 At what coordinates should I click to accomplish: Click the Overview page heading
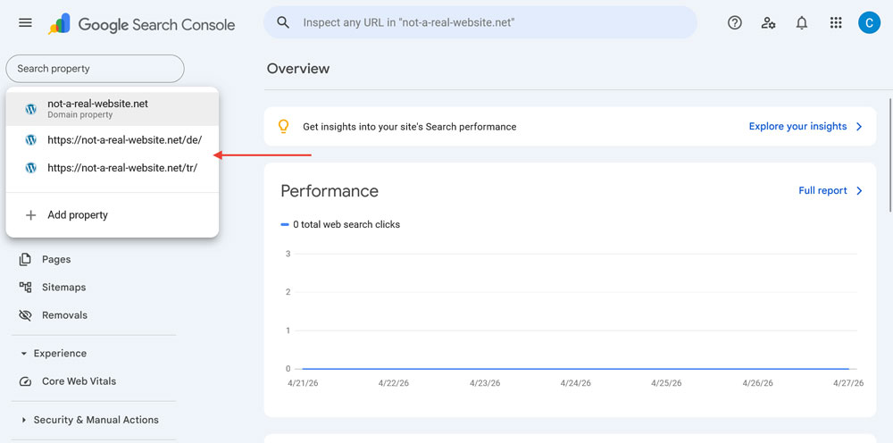[298, 69]
